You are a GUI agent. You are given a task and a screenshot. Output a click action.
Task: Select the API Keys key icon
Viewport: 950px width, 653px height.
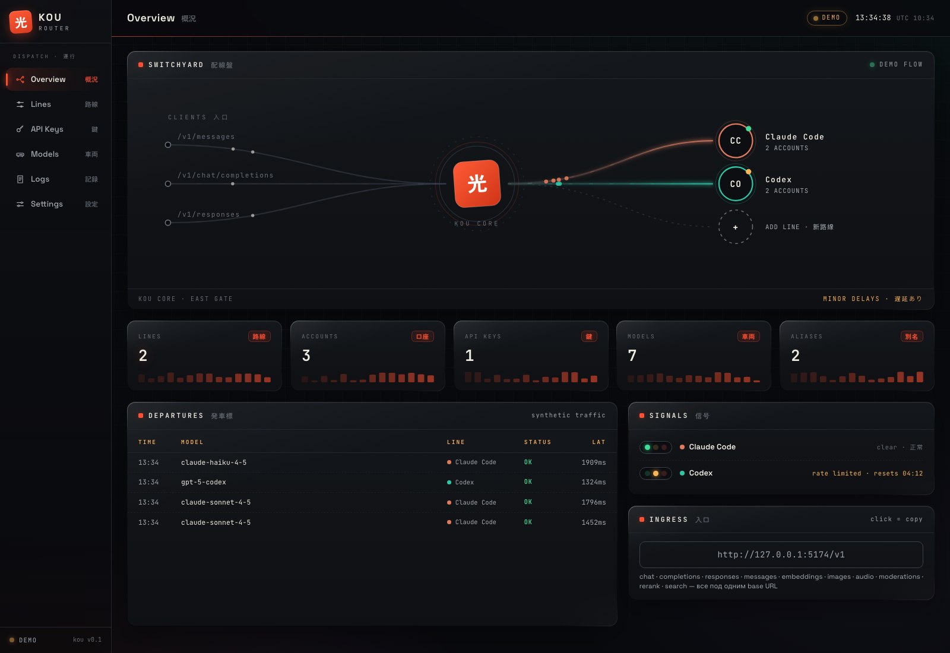[20, 129]
